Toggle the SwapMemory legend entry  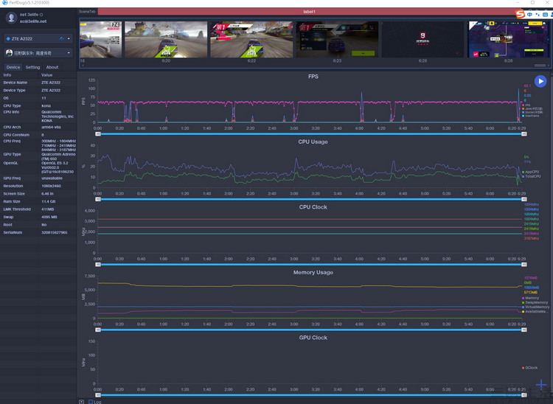(x=535, y=302)
